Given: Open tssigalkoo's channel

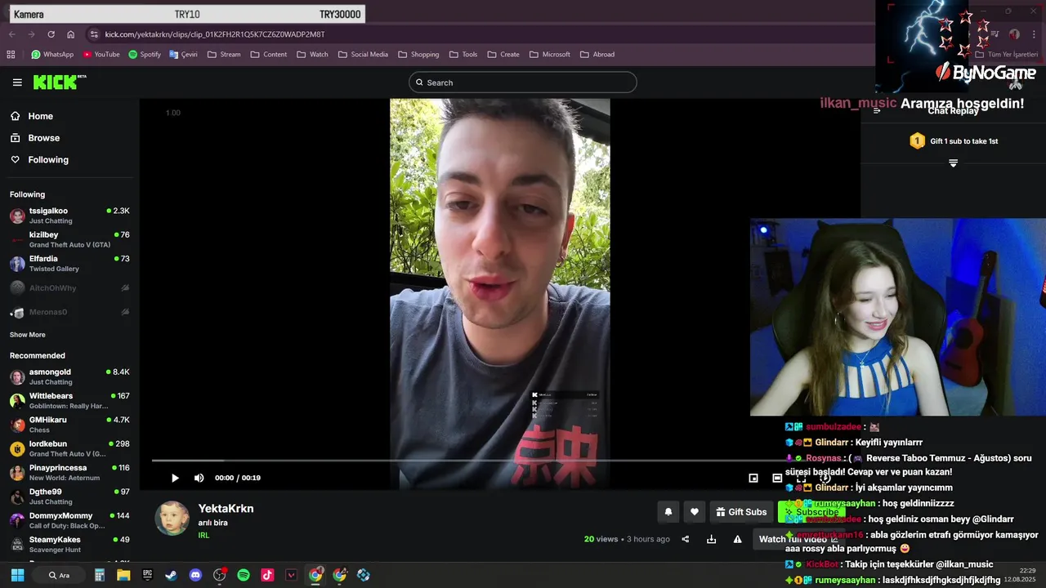Looking at the screenshot, I should click(69, 216).
